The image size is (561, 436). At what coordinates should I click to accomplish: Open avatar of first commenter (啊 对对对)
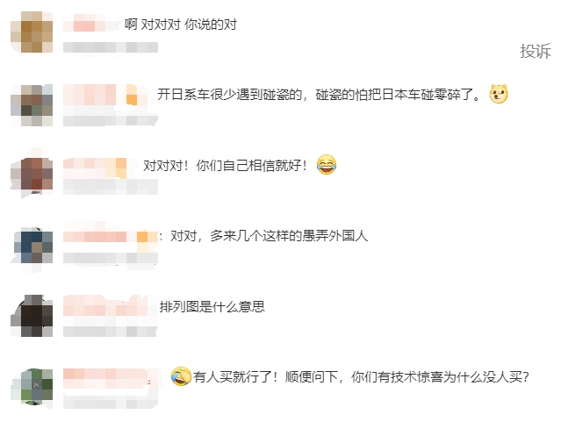point(32,32)
